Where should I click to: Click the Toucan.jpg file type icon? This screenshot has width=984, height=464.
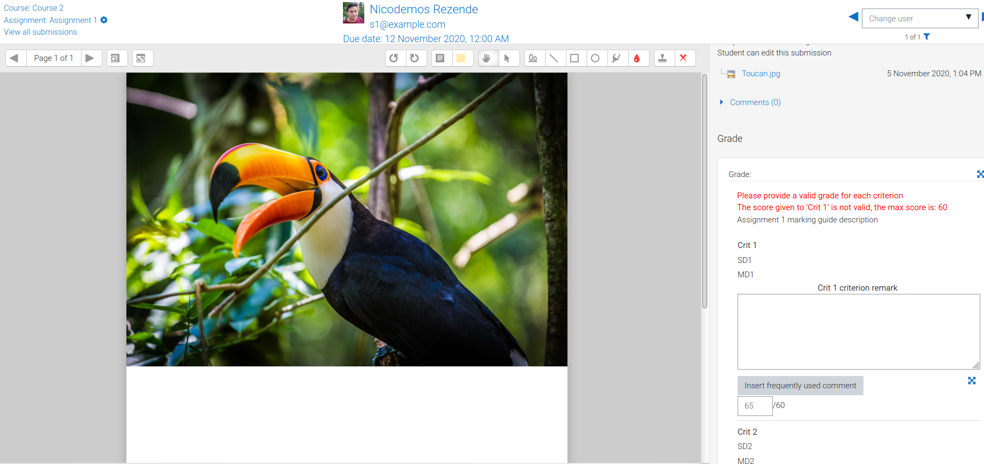click(x=731, y=74)
